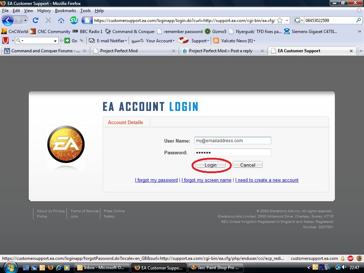
Task: Open the Gizmo5 bookmark
Action: click(216, 31)
